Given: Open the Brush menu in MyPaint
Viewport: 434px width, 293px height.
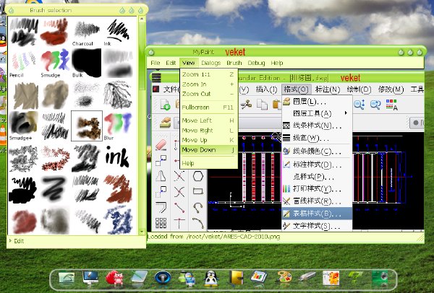Looking at the screenshot, I should click(234, 63).
